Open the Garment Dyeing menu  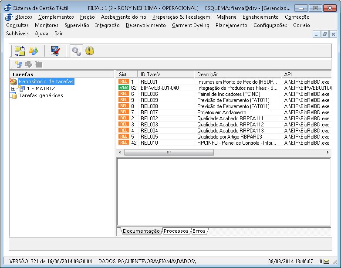[x=190, y=25]
